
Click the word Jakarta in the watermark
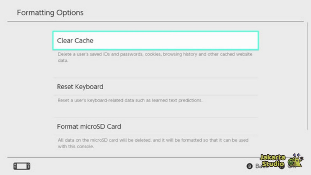tap(272, 158)
